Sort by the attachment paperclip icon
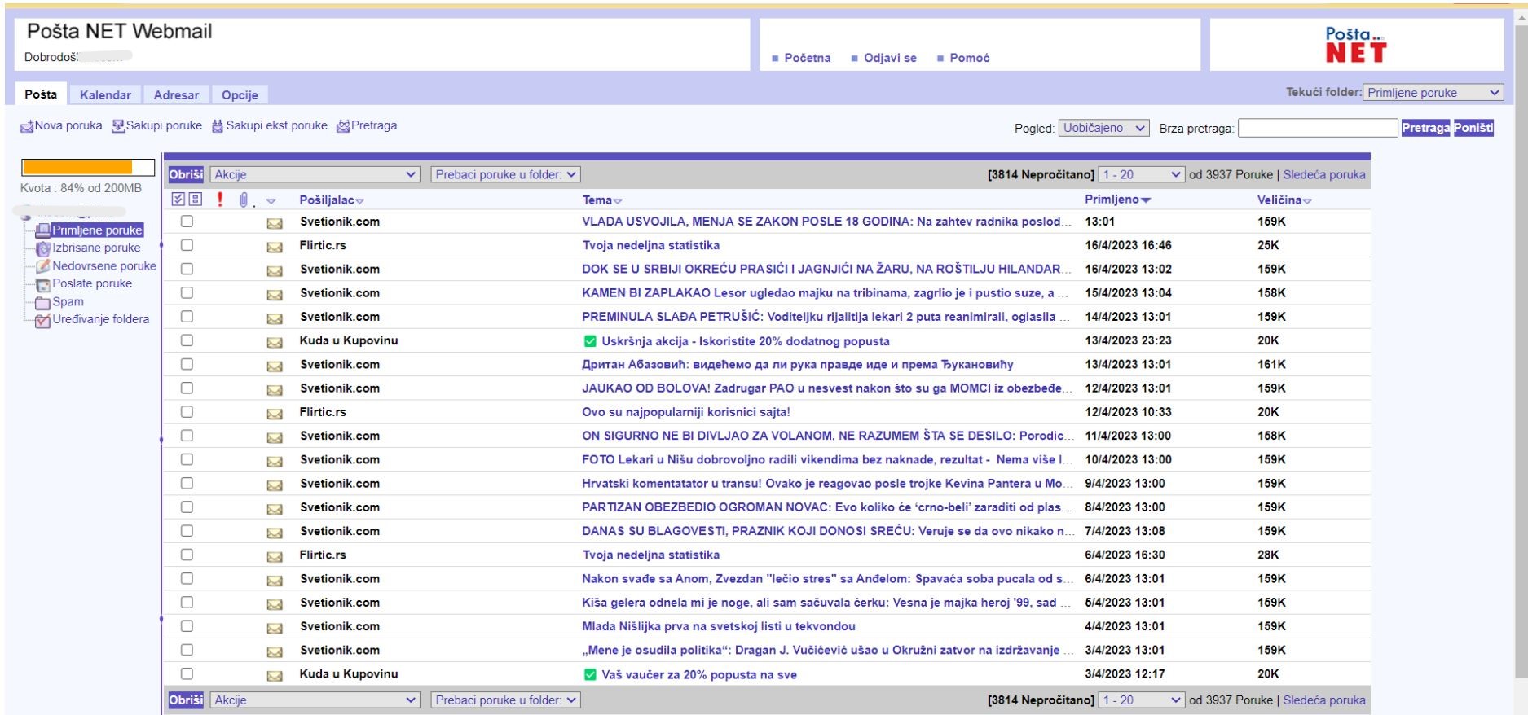Viewport: 1528px width, 715px height. pos(243,200)
